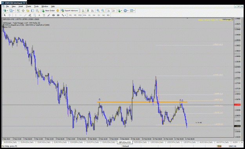245x149 pixels.
Task: Select the Arrows objects tool icon
Action: (x=63, y=15)
